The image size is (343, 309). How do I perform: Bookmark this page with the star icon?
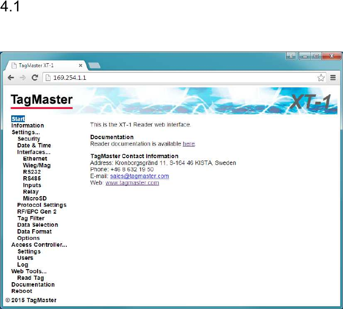click(x=321, y=77)
